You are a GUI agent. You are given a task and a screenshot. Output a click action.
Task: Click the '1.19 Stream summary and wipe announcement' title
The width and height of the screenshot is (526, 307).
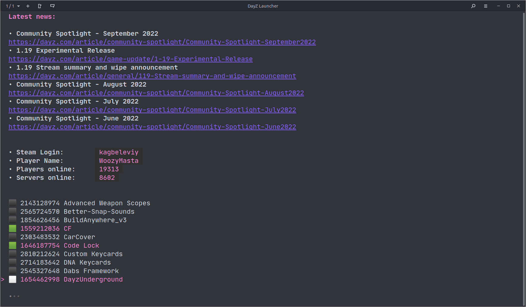[97, 68]
